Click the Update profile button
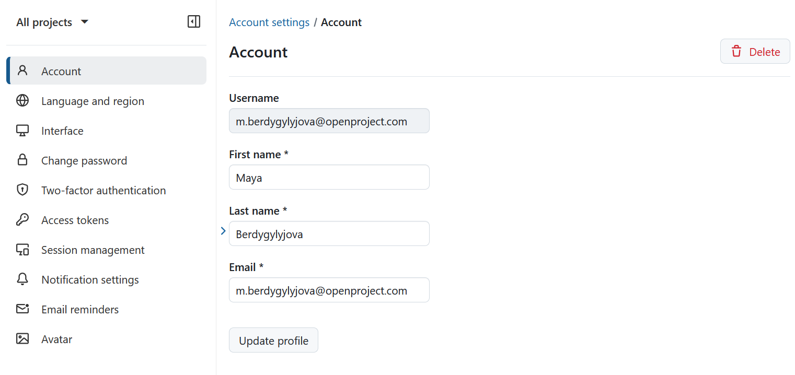 pyautogui.click(x=273, y=340)
